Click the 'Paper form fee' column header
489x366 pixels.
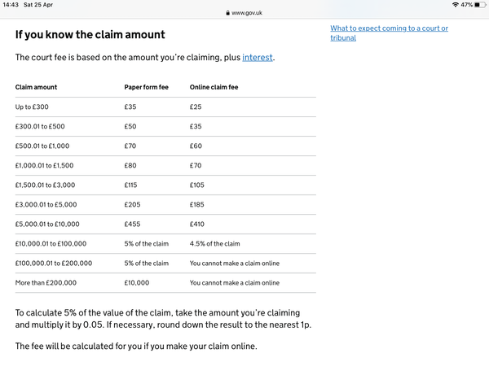(x=146, y=87)
